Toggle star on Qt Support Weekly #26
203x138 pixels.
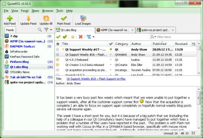pos(58,54)
